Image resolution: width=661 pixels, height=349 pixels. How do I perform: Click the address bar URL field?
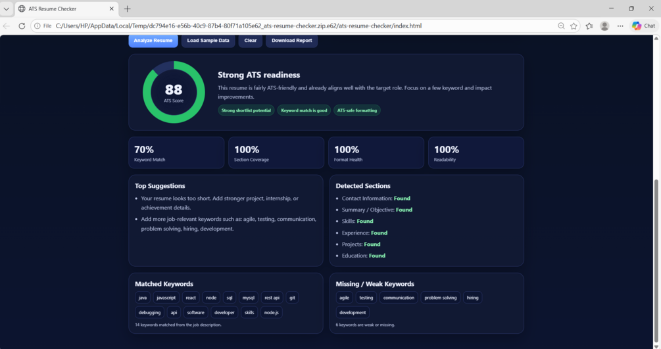[x=238, y=26]
